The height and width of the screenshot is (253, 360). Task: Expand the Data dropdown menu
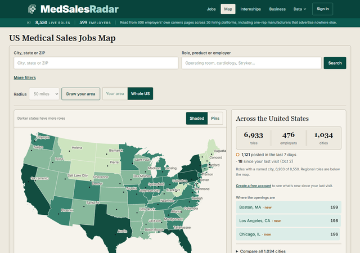point(300,9)
